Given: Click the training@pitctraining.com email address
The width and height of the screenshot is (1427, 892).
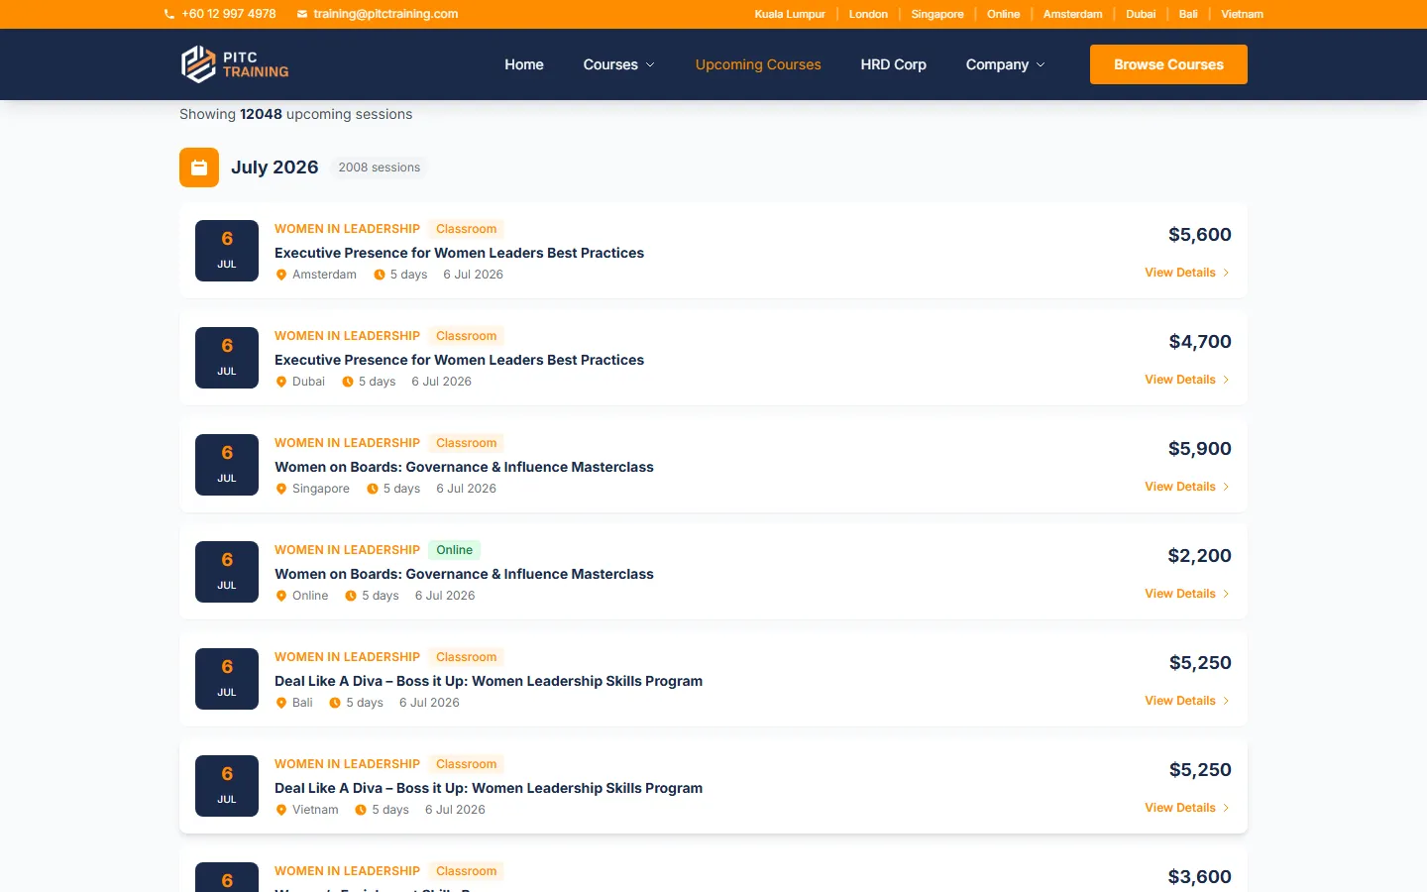Looking at the screenshot, I should pos(385,14).
